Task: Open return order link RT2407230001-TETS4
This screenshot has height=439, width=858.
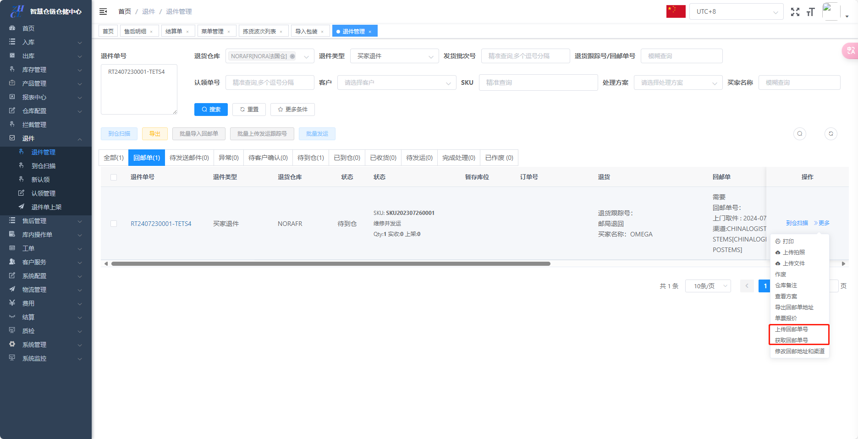Action: [161, 224]
